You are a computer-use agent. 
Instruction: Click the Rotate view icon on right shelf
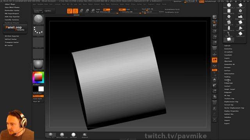(214, 97)
